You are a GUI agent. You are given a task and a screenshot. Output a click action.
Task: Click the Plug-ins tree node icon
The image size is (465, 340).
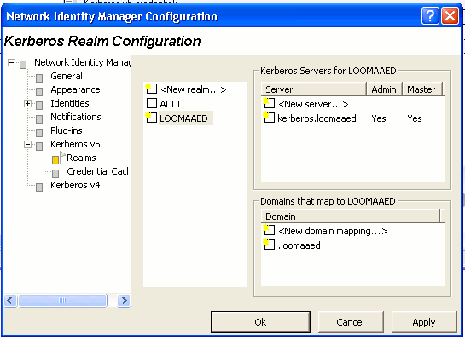coord(39,133)
